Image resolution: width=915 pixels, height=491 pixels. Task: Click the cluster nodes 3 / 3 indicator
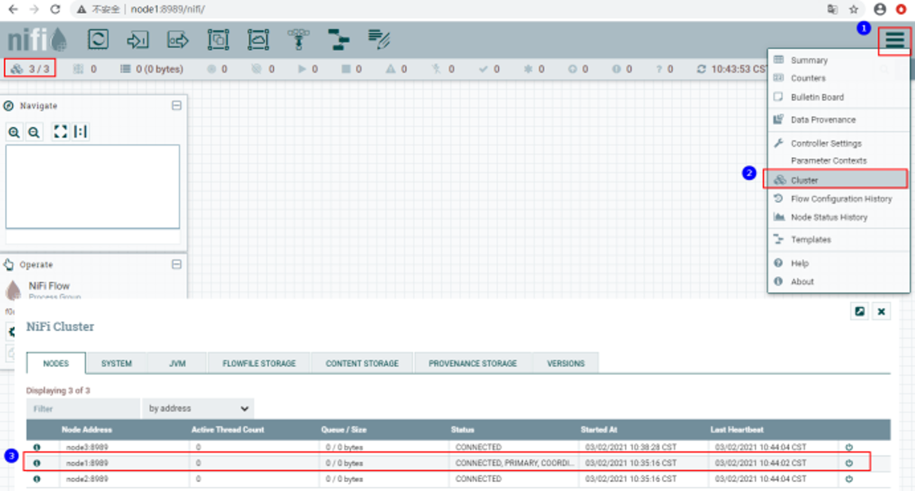30,69
